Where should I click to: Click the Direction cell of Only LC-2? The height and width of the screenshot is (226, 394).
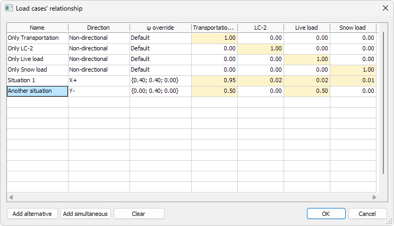[x=99, y=48]
